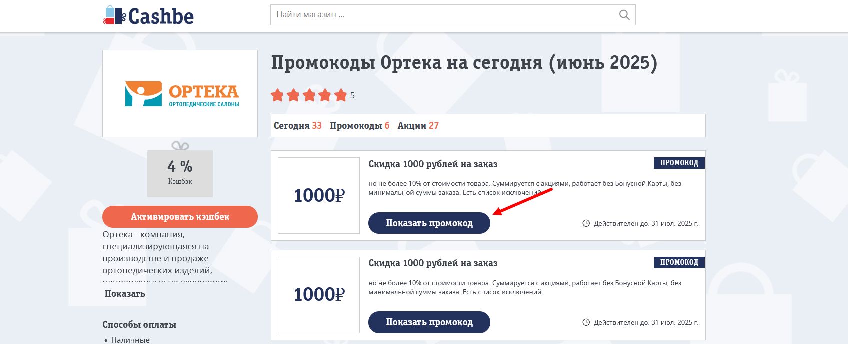Click first coupon expiry date text
This screenshot has width=848, height=344.
click(x=646, y=223)
